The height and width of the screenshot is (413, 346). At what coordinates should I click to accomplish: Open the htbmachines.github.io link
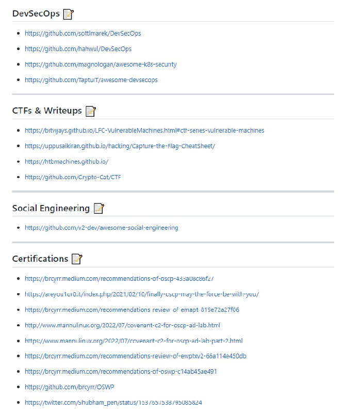[67, 161]
